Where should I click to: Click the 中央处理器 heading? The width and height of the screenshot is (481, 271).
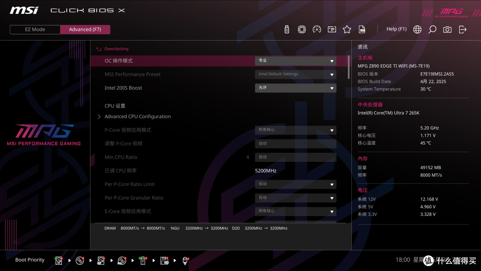370,105
